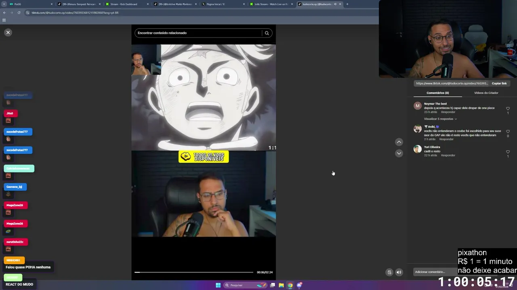517x290 pixels.
Task: Reply to Neymar The best's comment
Action: coord(448,112)
